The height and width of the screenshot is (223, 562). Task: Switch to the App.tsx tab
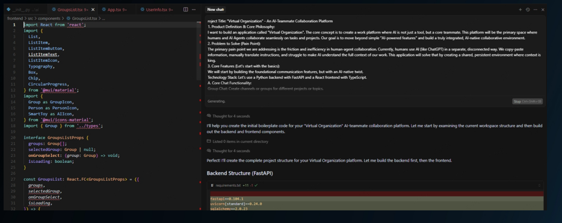(114, 10)
